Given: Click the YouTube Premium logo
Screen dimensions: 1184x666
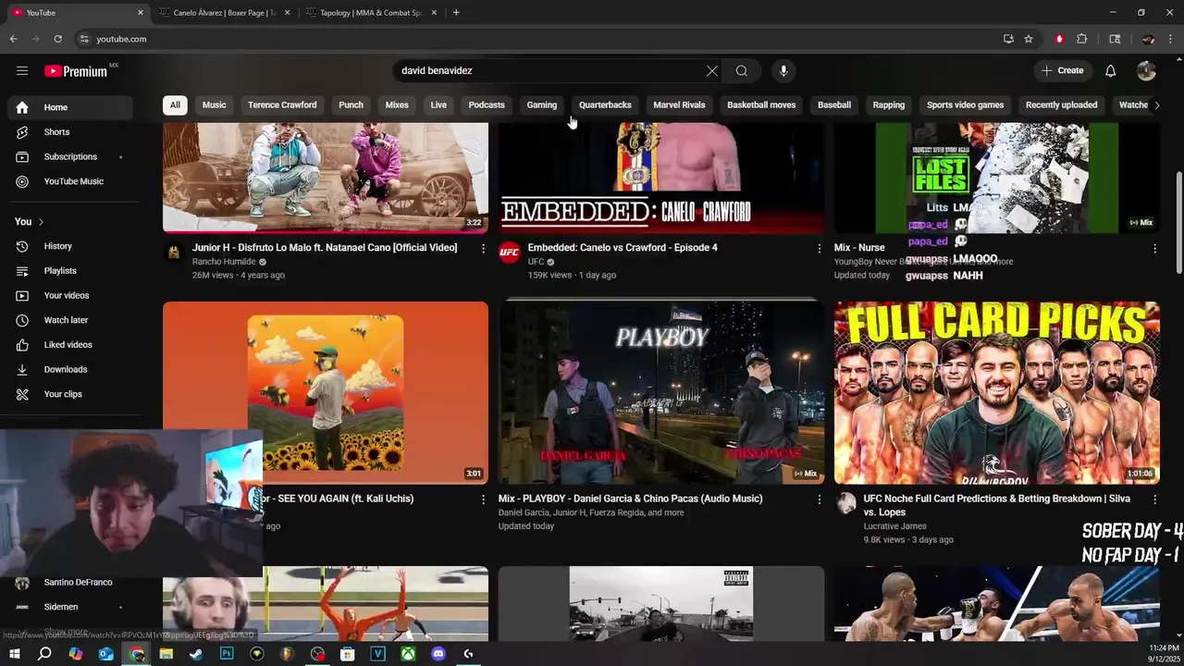Looking at the screenshot, I should tap(76, 71).
